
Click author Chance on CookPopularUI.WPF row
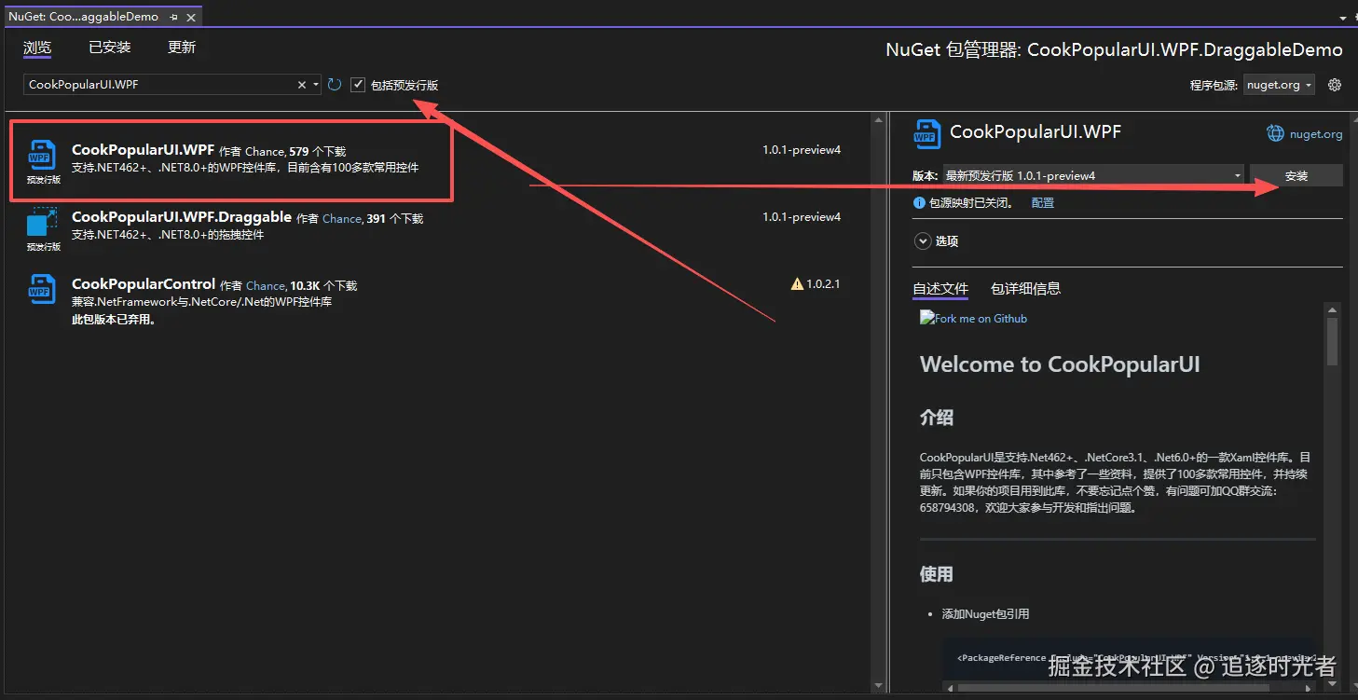265,151
